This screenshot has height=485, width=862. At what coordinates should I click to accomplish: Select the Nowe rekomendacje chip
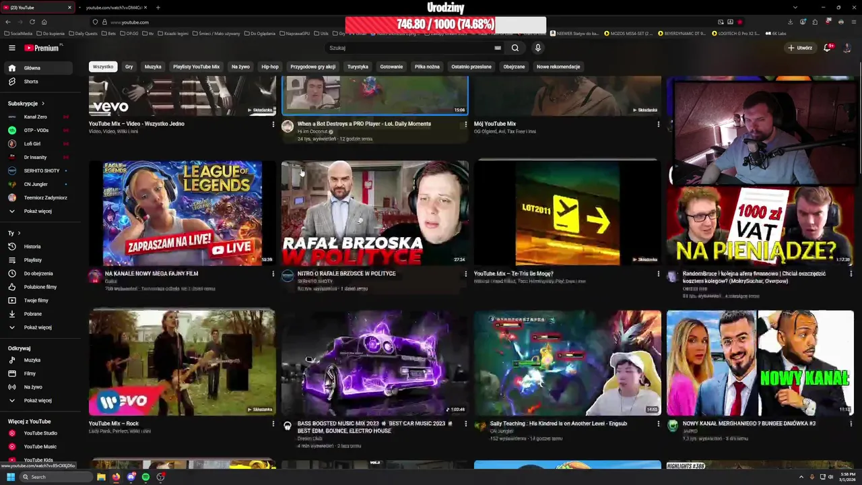(558, 67)
